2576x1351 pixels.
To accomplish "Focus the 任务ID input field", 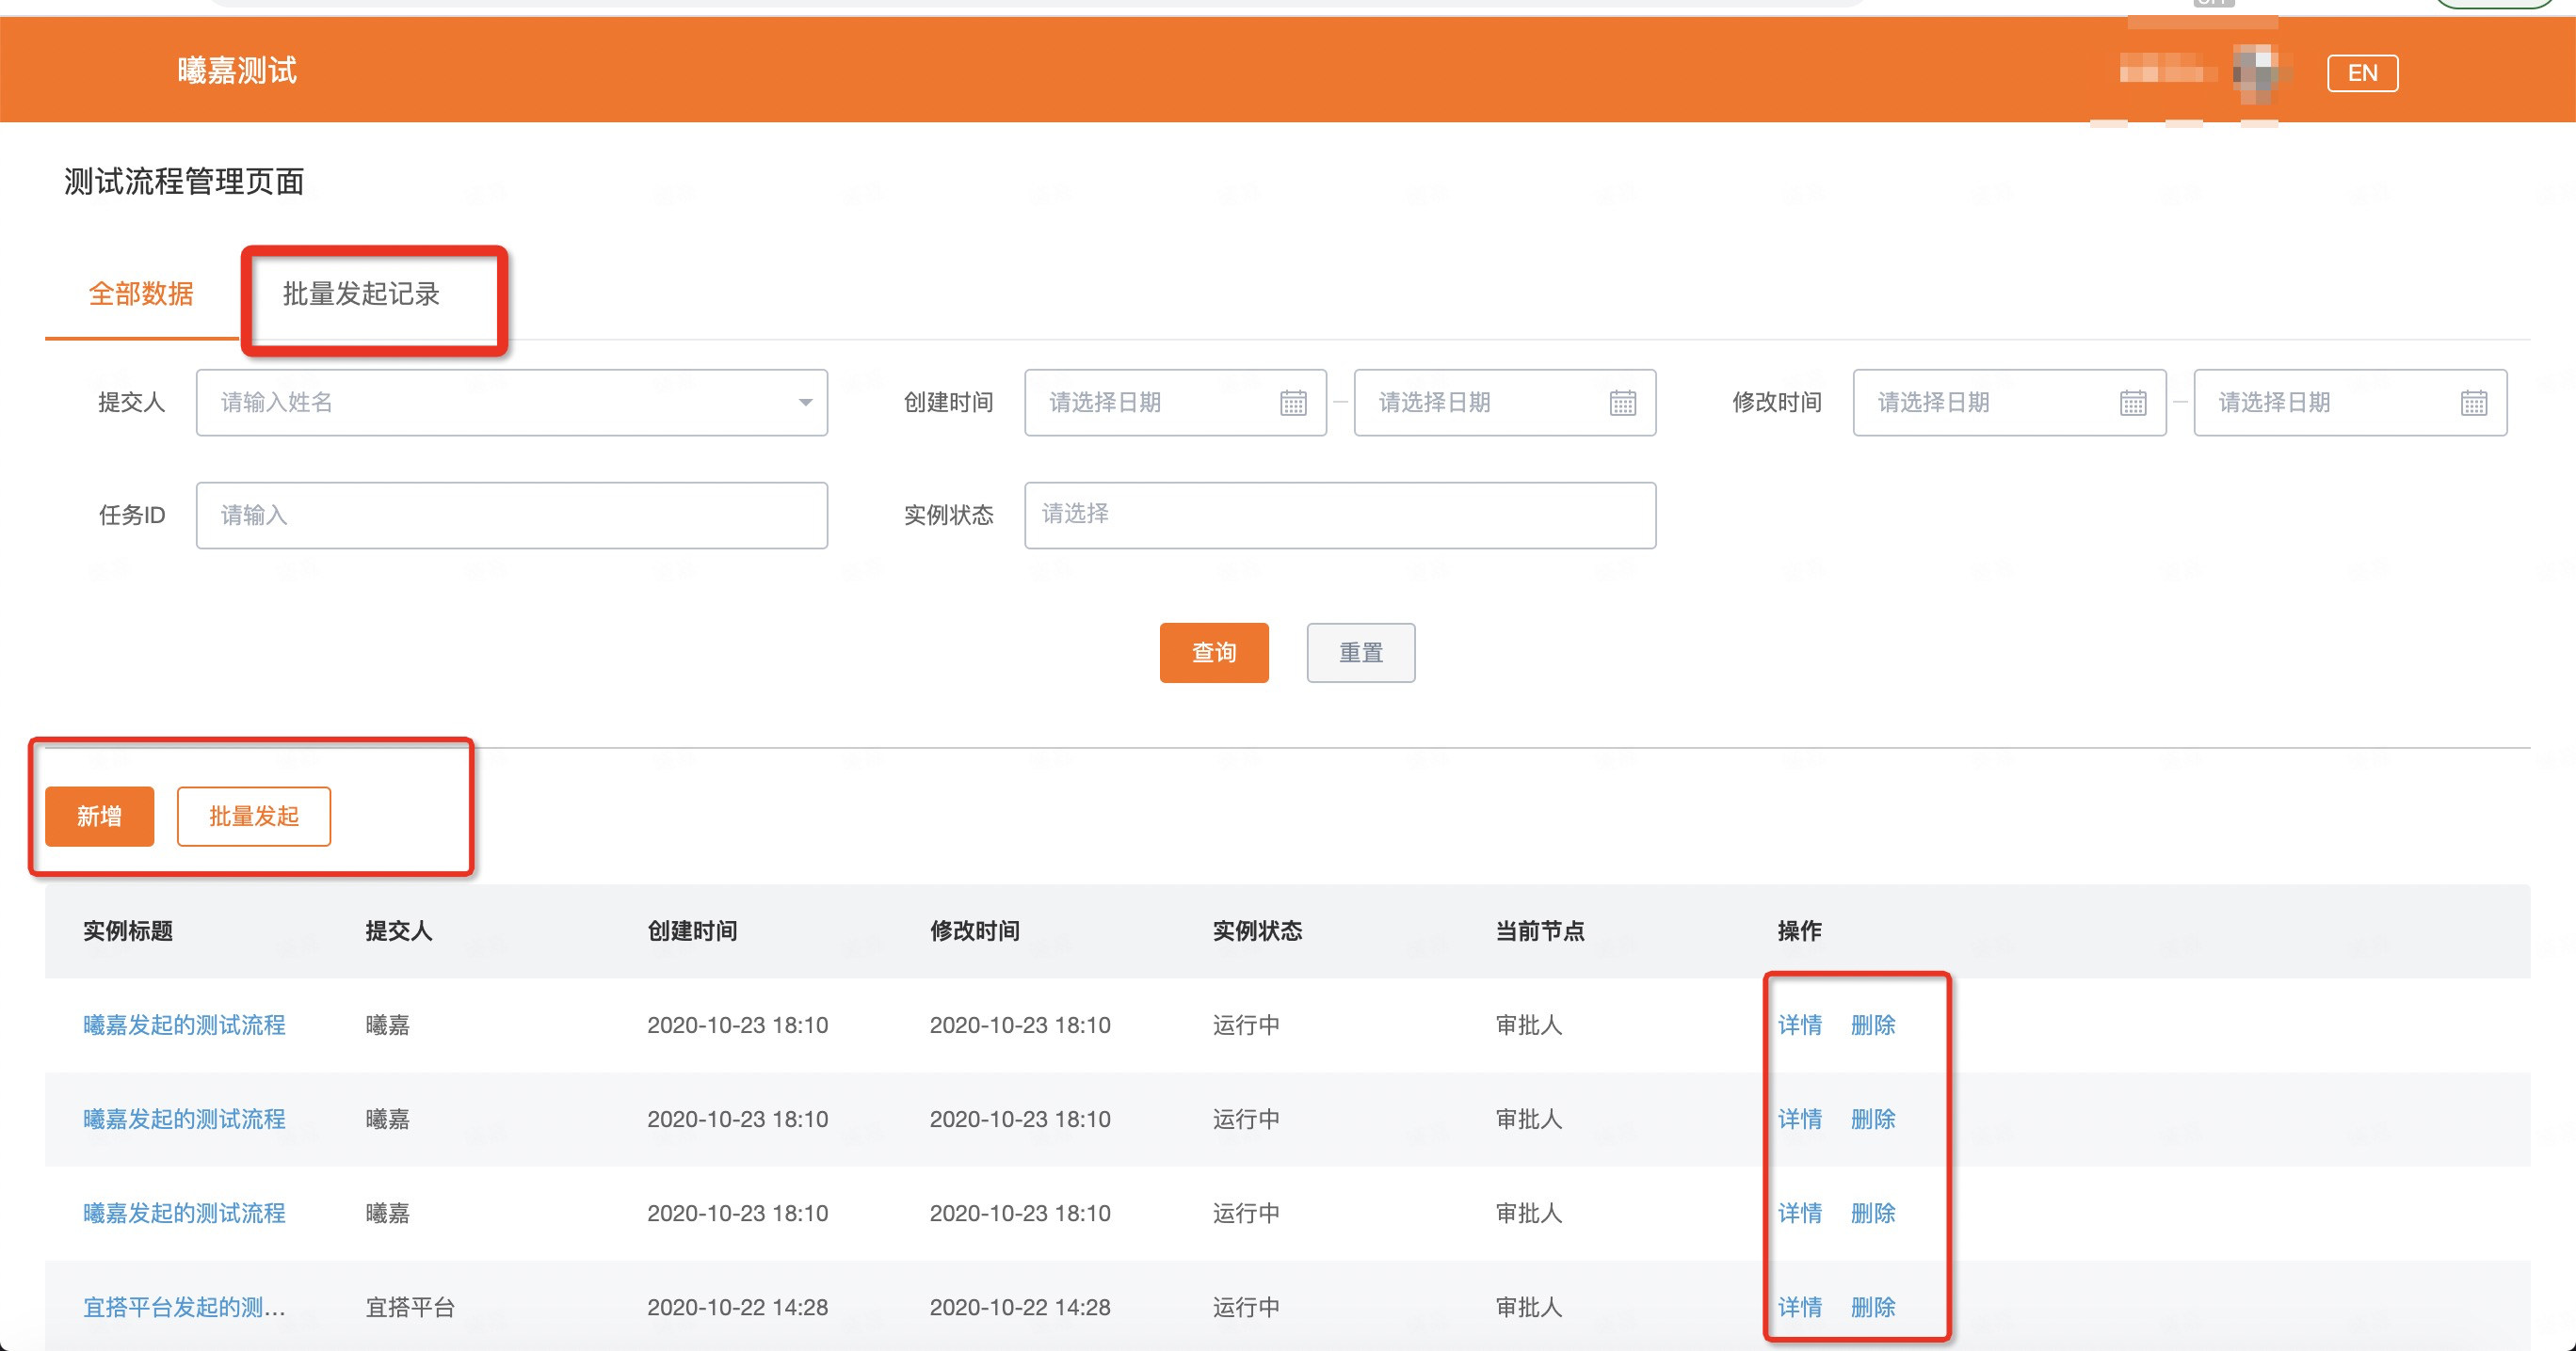I will click(511, 515).
